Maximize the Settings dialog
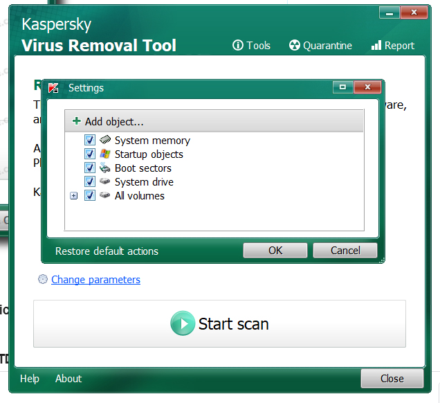This screenshot has width=440, height=403. pyautogui.click(x=343, y=87)
